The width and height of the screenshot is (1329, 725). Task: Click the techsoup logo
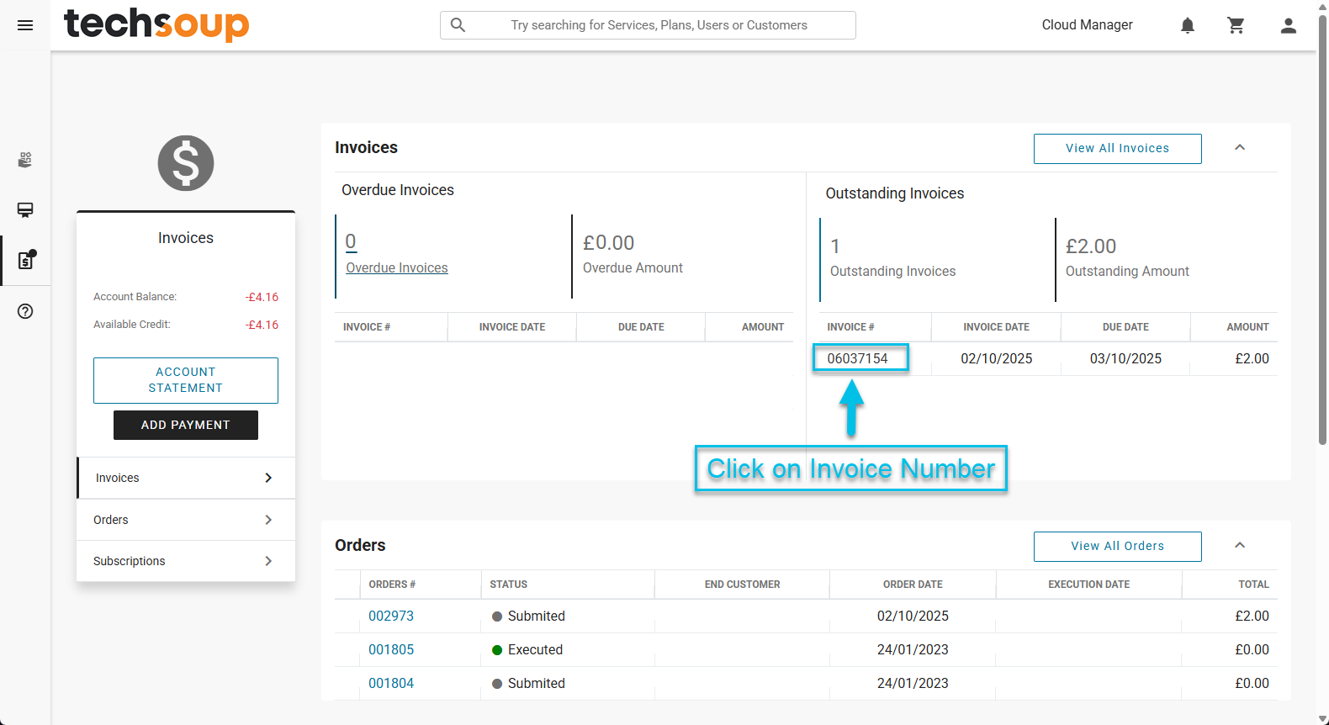pos(156,24)
